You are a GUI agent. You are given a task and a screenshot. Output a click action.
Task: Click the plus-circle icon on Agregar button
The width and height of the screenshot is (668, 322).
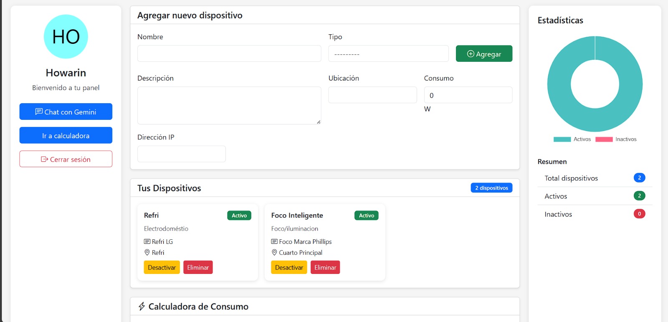click(471, 54)
